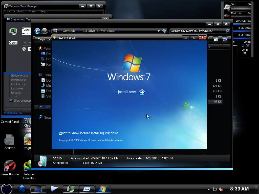Viewport: 259px width, 194px height.
Task: Open Videos library in navigation pane
Action: coord(46,96)
